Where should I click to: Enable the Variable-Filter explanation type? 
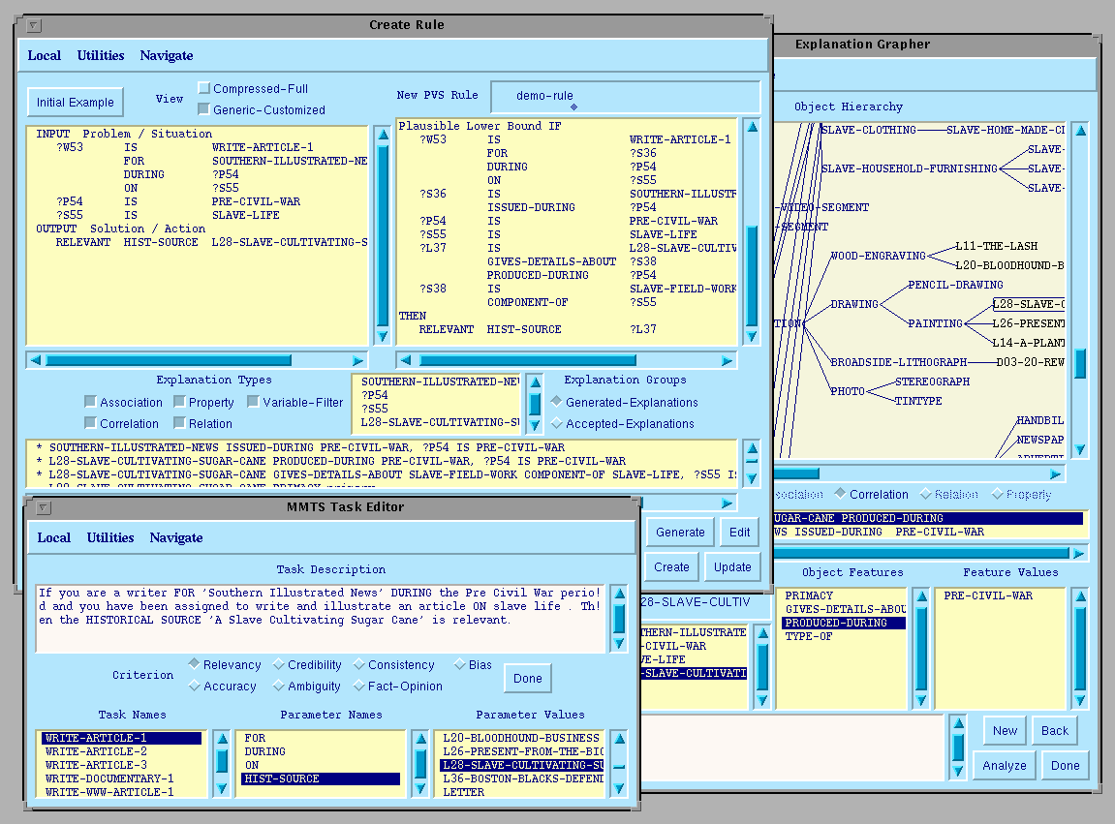254,402
